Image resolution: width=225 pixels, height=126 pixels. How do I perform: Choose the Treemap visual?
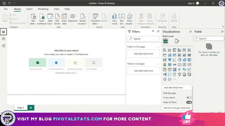(189, 60)
